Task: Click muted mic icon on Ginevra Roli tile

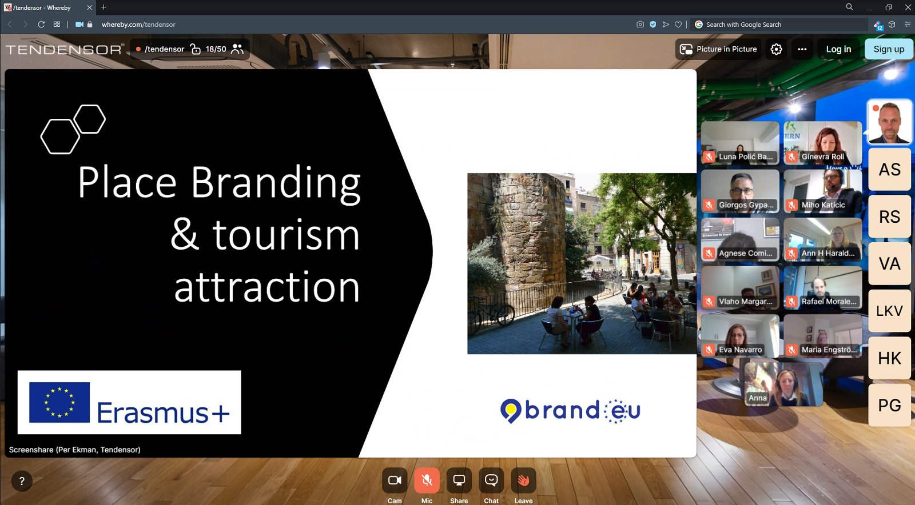Action: (791, 157)
